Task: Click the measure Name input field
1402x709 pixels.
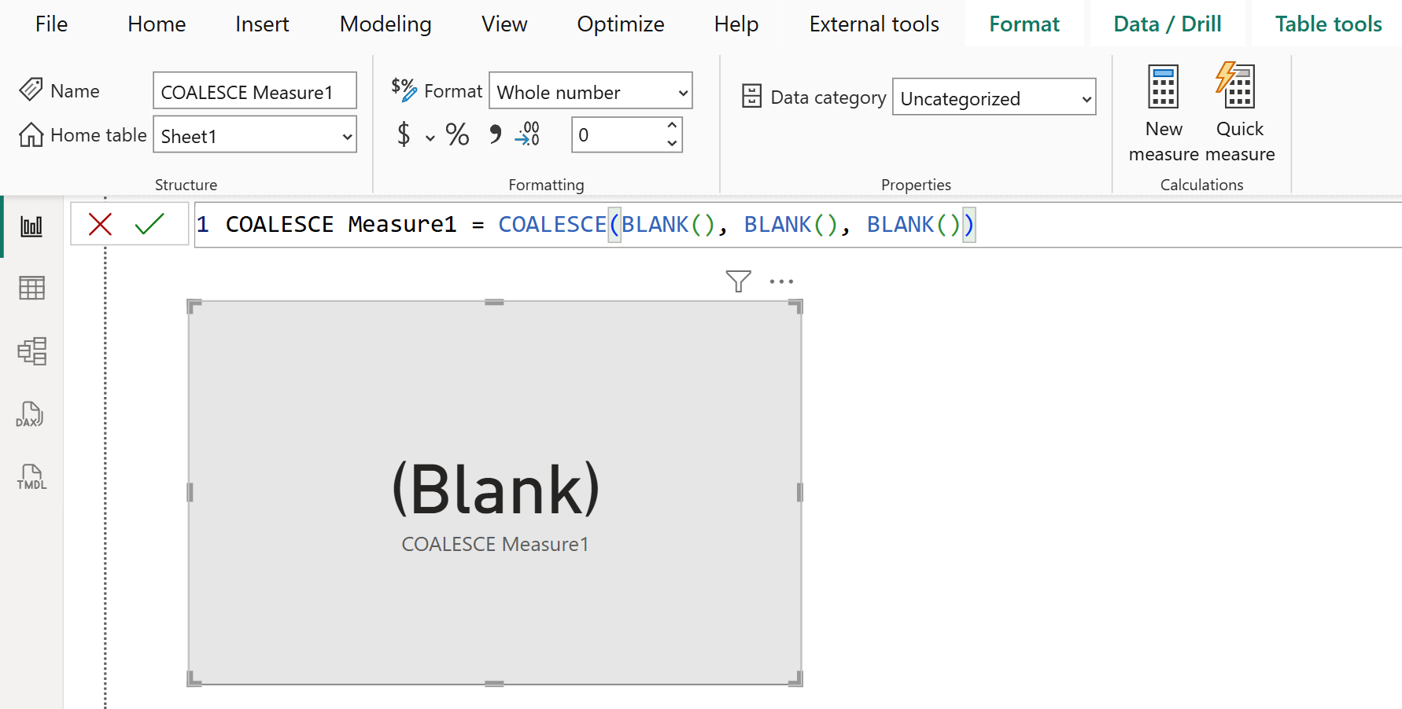Action: tap(255, 90)
